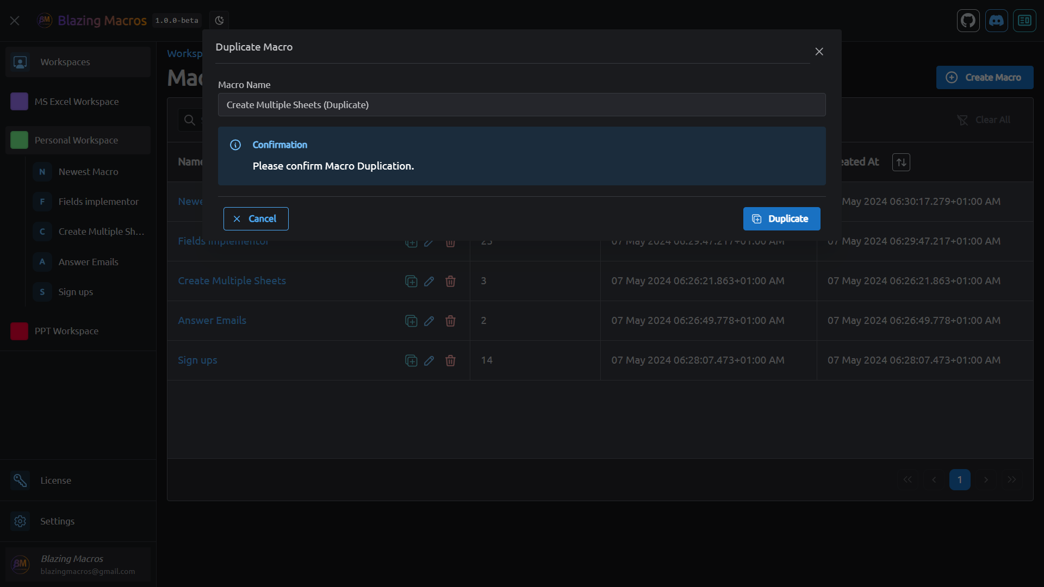This screenshot has height=587, width=1044.
Task: Duplicate the Answer Emails macro
Action: click(x=411, y=321)
